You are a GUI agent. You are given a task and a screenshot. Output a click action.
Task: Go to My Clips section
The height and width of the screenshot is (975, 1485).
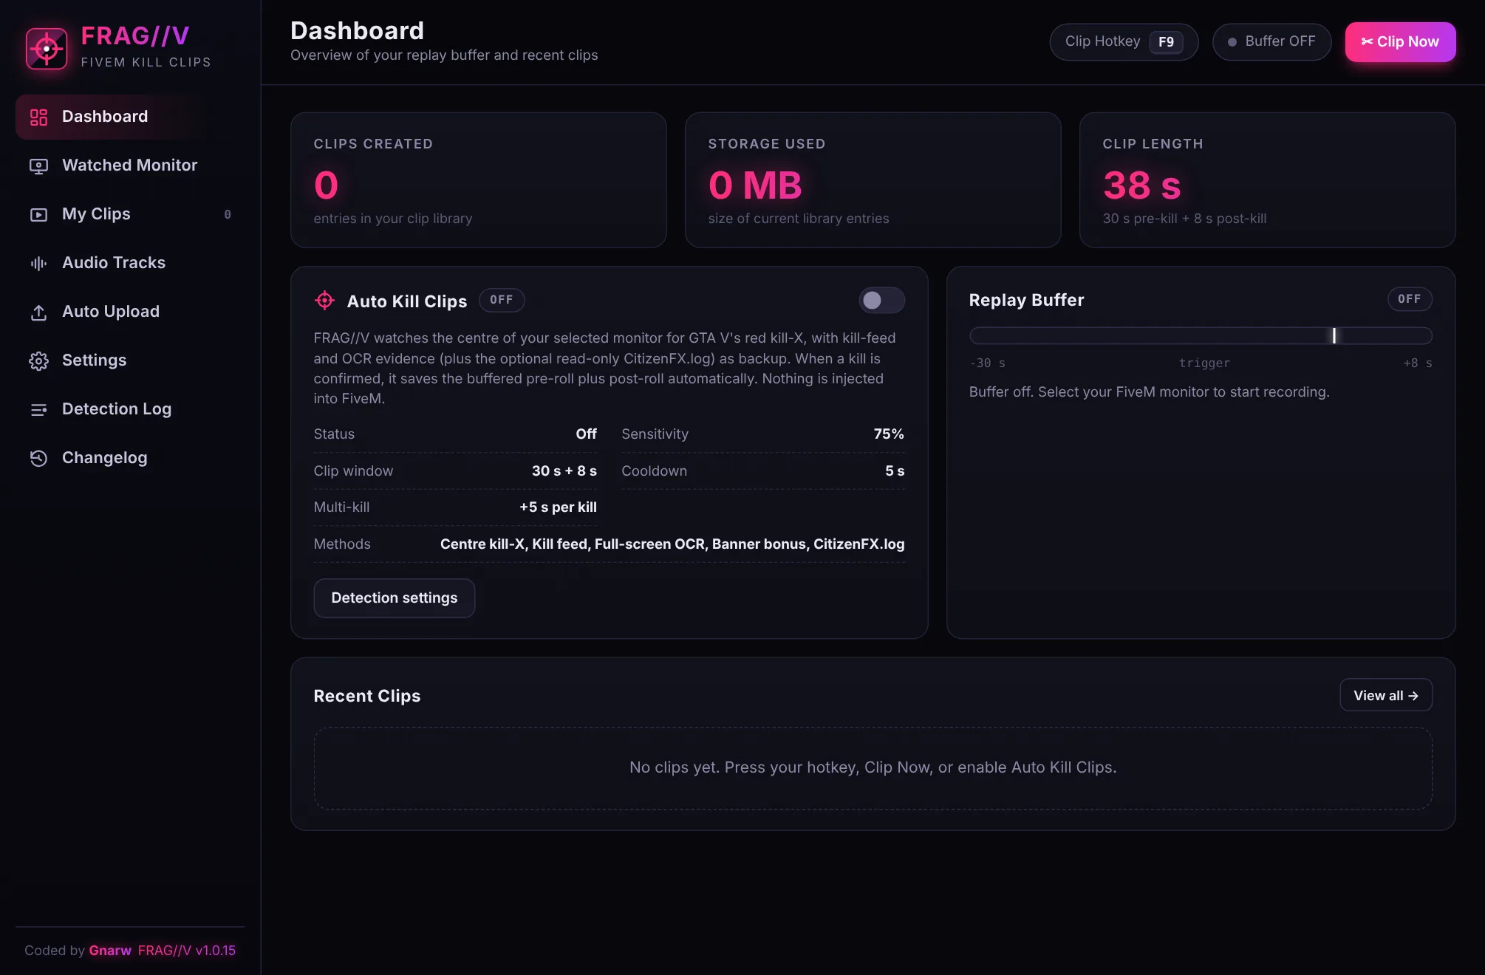tap(130, 214)
